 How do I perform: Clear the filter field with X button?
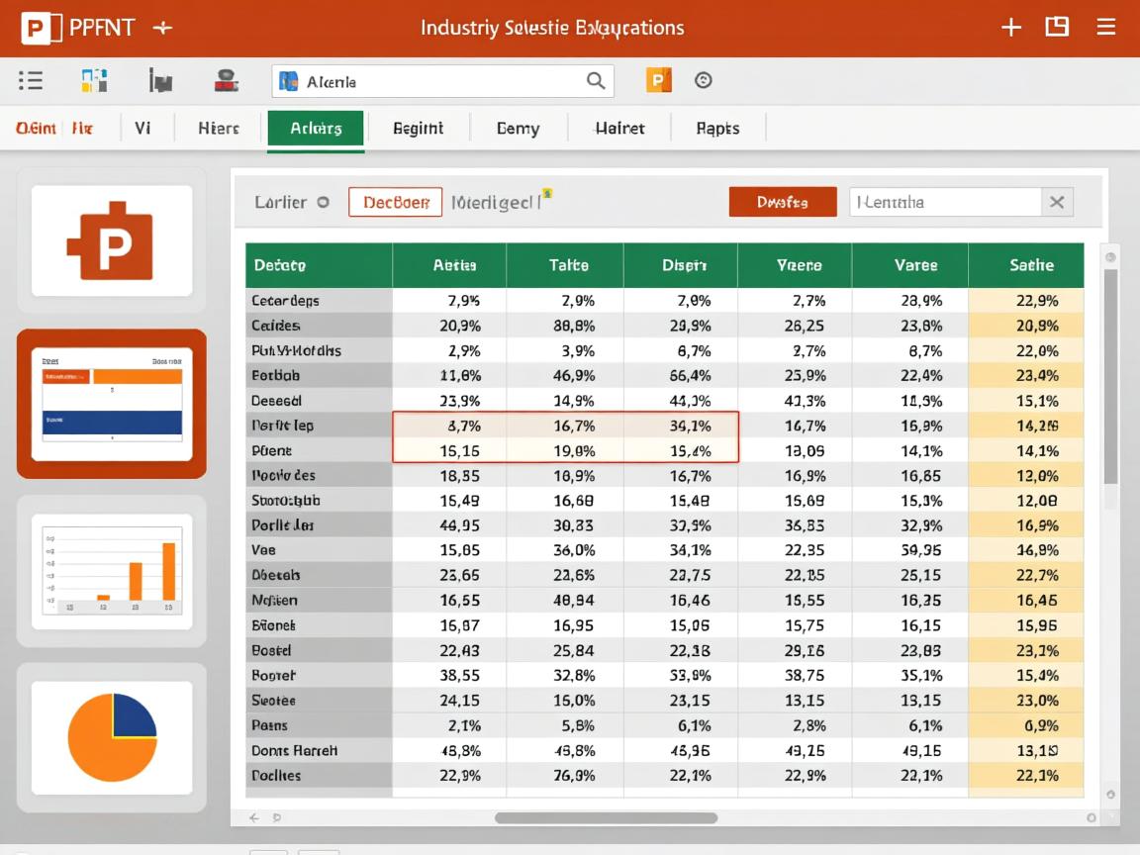[1057, 202]
